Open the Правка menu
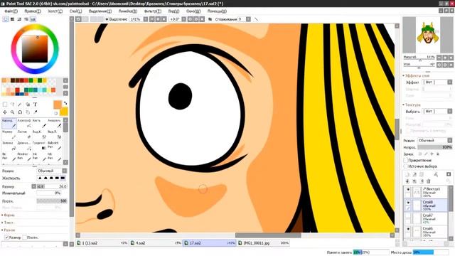 coord(33,11)
